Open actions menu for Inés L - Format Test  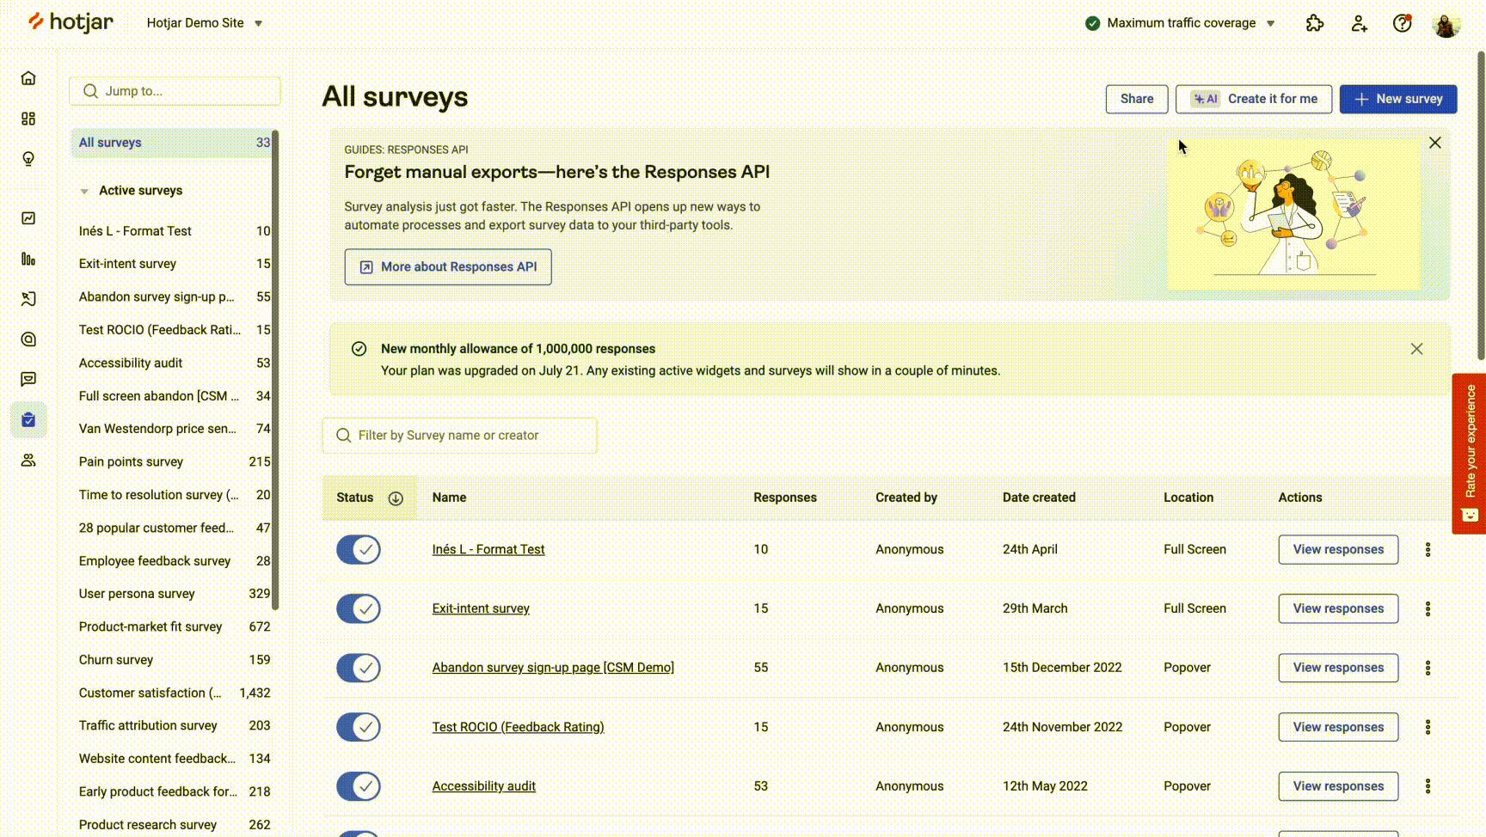coord(1428,549)
